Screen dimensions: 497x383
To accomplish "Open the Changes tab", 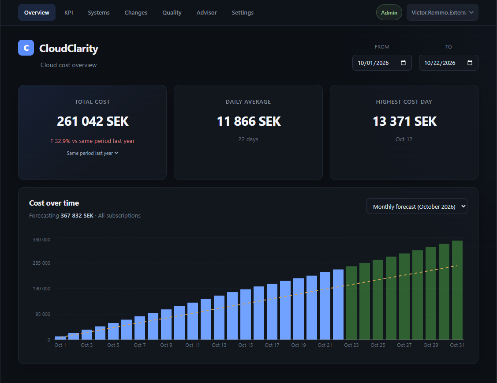I will pos(136,12).
